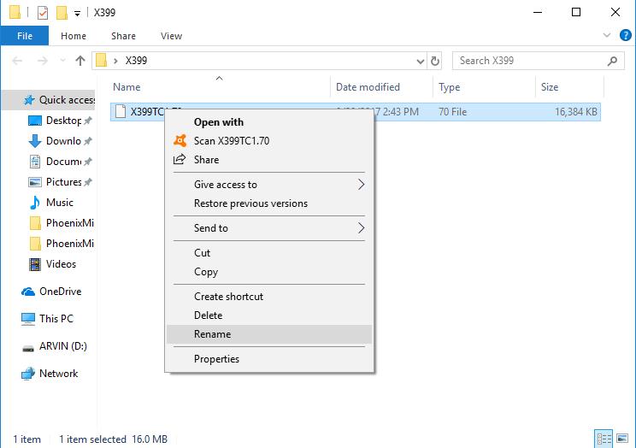Screen dimensions: 636x448
Task: Switch to details view in status bar
Action: coord(604,439)
